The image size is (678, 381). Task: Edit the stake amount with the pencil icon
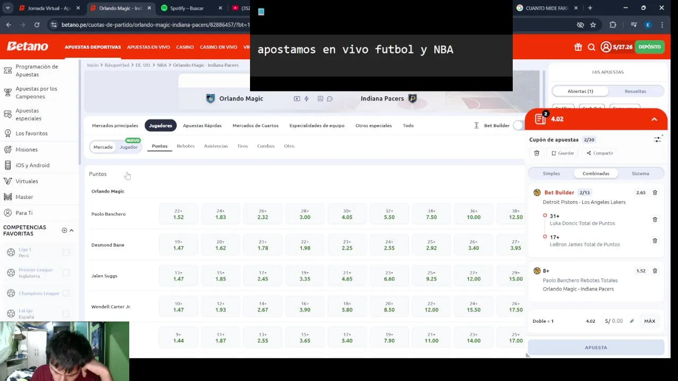pos(631,321)
